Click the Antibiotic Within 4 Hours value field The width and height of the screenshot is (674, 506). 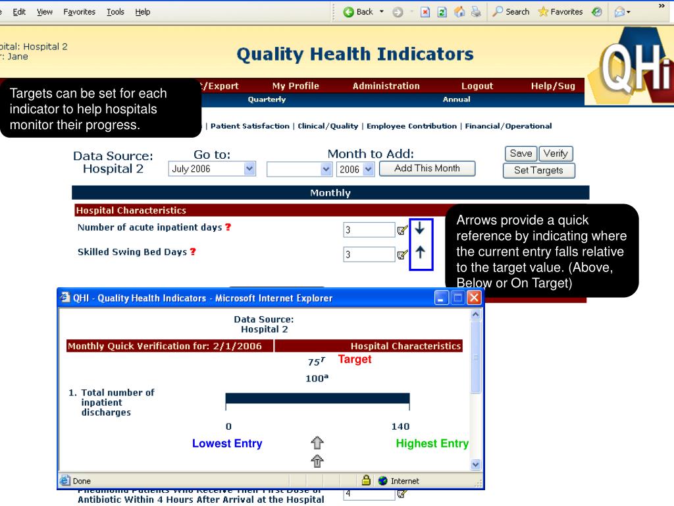click(369, 494)
